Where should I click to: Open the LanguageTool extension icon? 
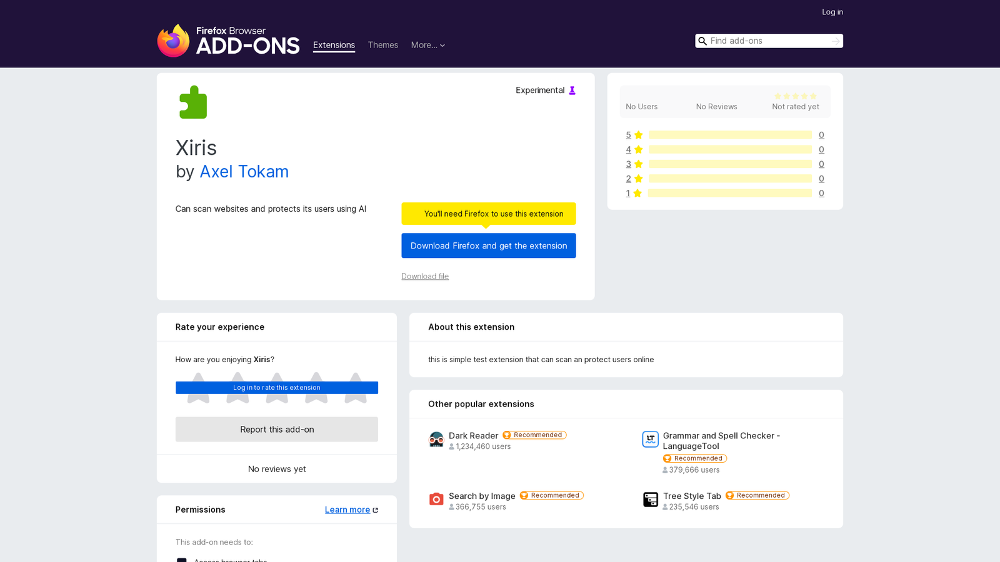(x=651, y=440)
